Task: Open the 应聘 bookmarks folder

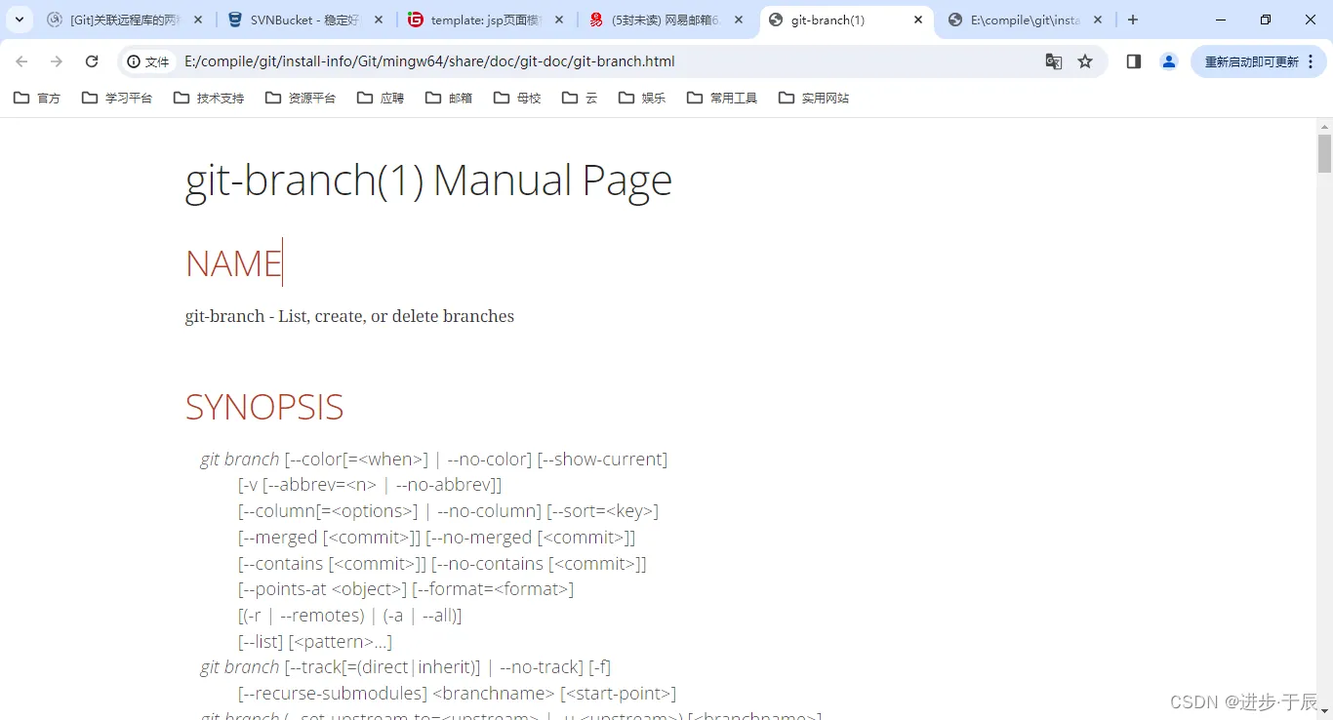Action: [x=381, y=98]
